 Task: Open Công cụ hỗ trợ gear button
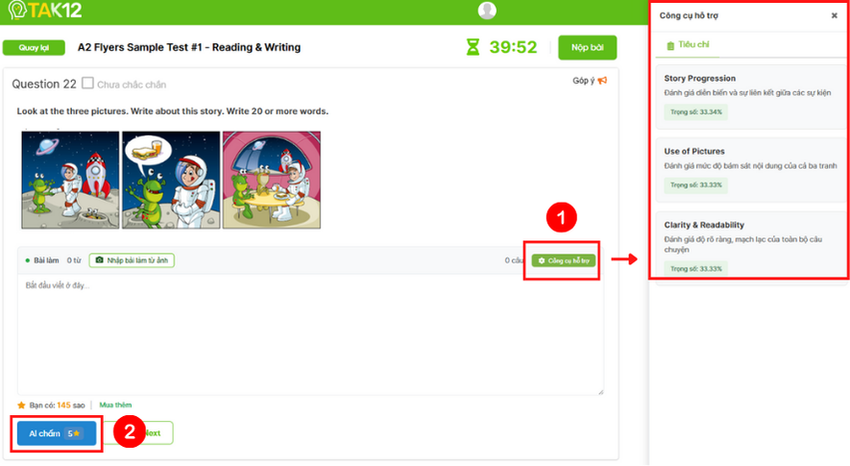(563, 261)
